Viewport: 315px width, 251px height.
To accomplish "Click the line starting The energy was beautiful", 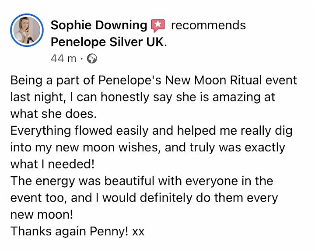I will [x=142, y=181].
